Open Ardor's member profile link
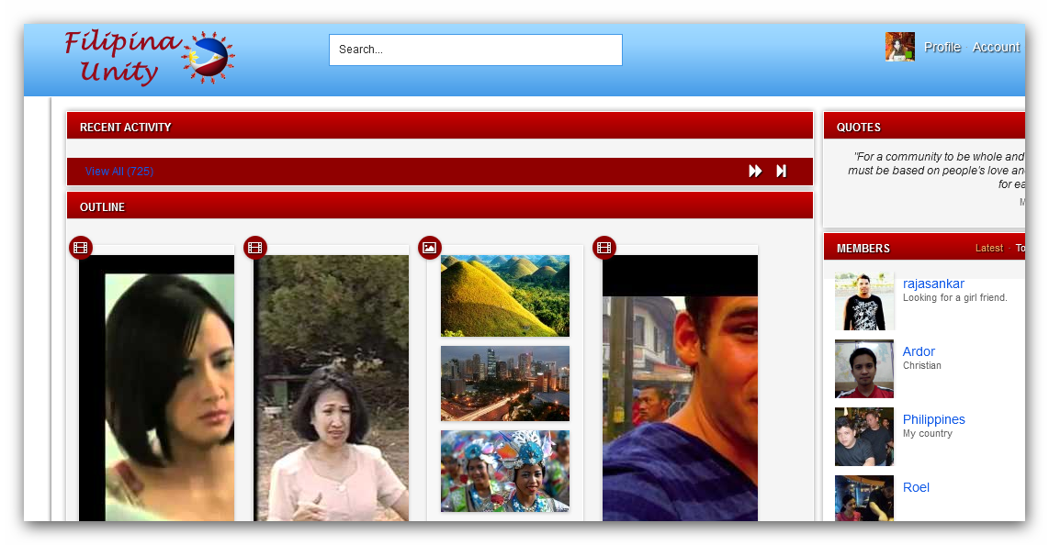 (919, 351)
